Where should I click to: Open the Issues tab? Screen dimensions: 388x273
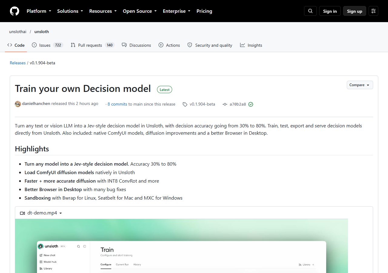[x=47, y=45]
